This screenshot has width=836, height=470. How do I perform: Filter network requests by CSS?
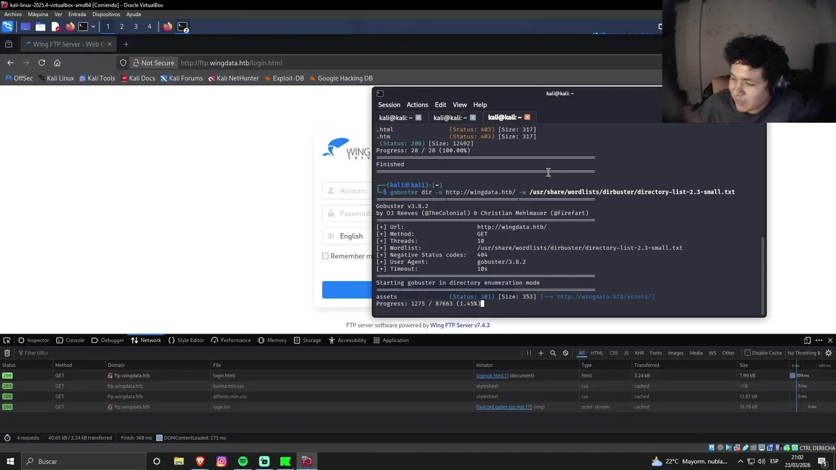[x=614, y=353]
